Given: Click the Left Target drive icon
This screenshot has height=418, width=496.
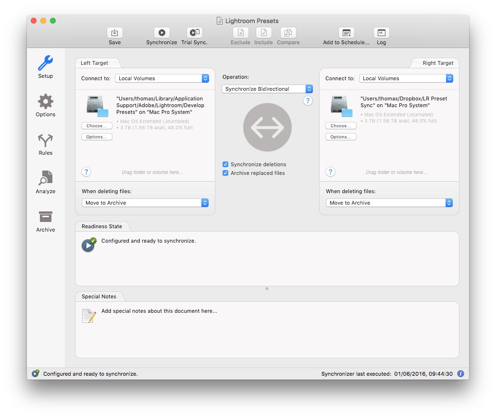Looking at the screenshot, I should point(97,106).
